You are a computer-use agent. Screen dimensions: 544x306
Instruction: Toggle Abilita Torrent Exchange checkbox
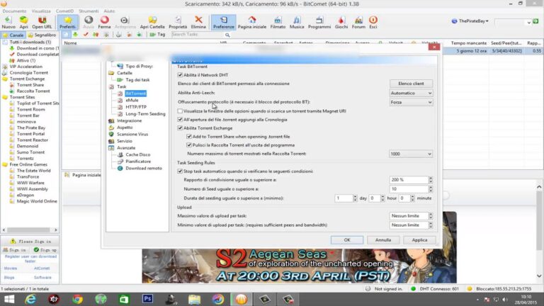180,128
